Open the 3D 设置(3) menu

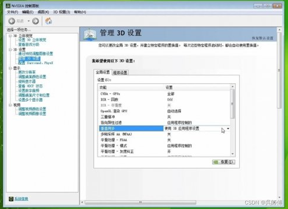click(62, 12)
